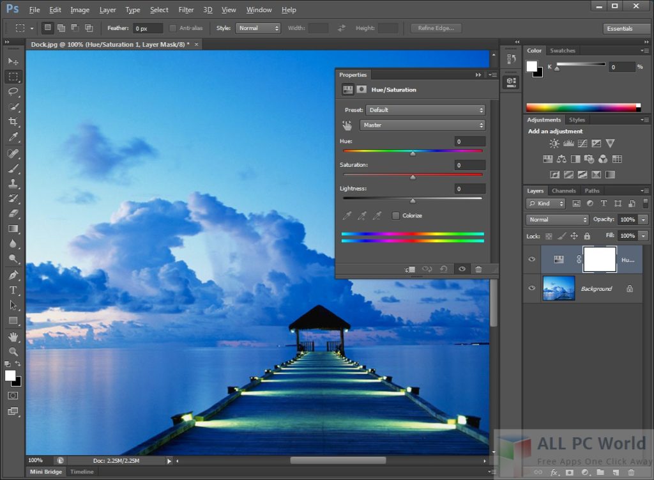
Task: Open the Layer menu
Action: pos(107,10)
